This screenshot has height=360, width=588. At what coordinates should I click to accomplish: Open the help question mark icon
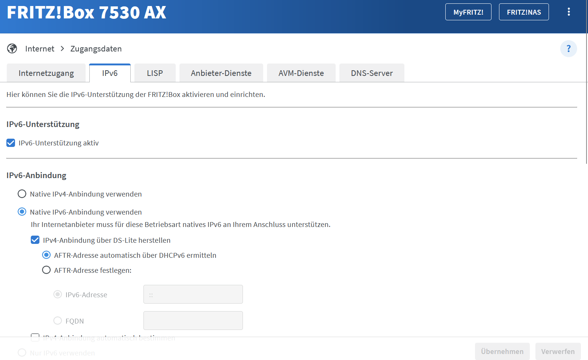coord(568,48)
